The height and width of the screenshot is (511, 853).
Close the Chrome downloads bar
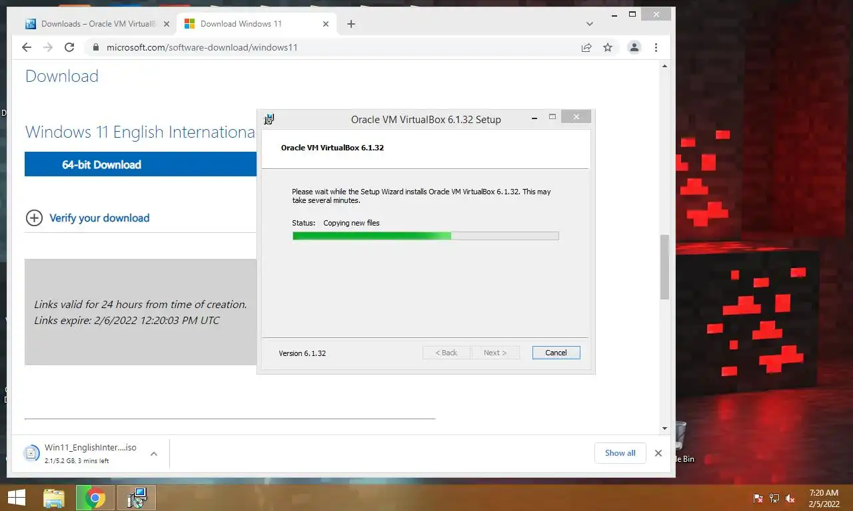(x=658, y=453)
